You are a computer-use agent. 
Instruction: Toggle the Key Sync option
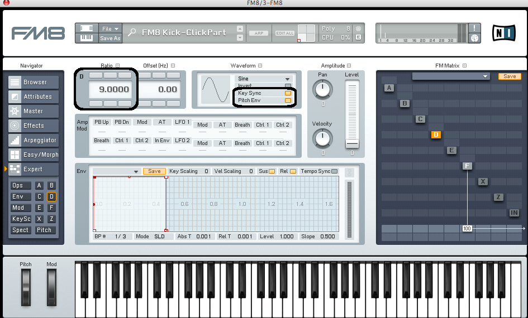[288, 93]
